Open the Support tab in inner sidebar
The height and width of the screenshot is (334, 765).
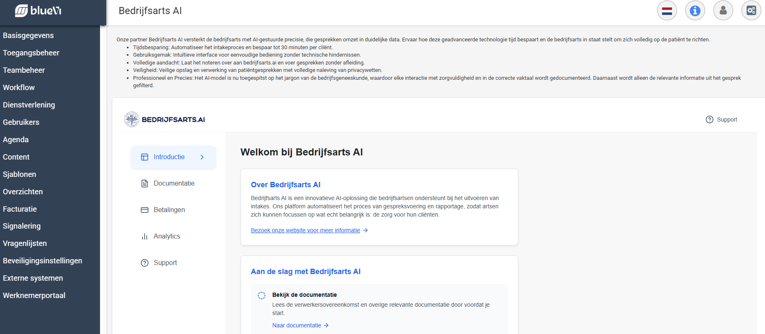pos(173,263)
